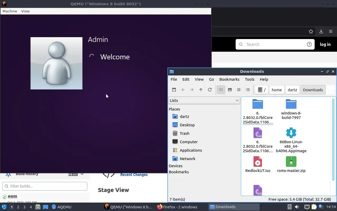Click the forward arrow in the Downloads toolbar
Viewport: 337px width, 211px height.
pyautogui.click(x=192, y=90)
